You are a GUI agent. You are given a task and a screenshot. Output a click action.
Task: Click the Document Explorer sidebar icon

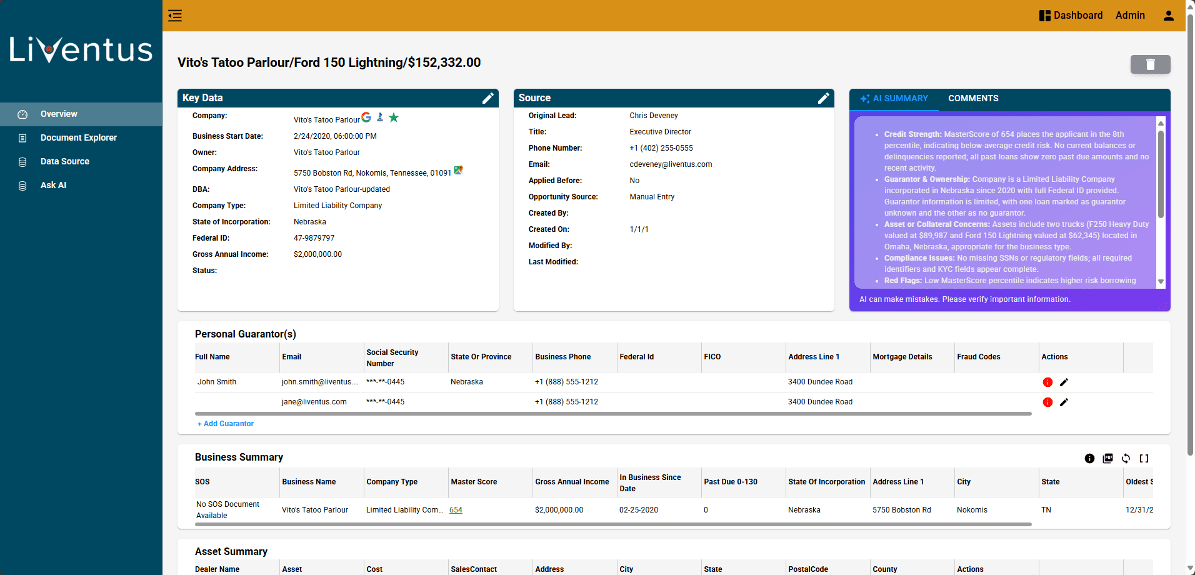(22, 138)
